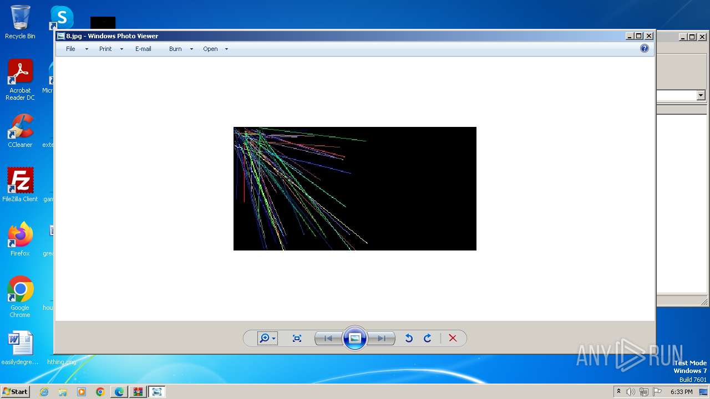710x399 pixels.
Task: Rotate image counterclockwise
Action: (409, 338)
